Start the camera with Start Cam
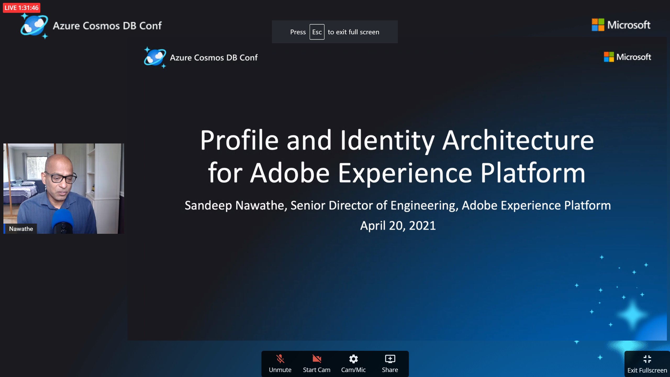 pyautogui.click(x=316, y=364)
